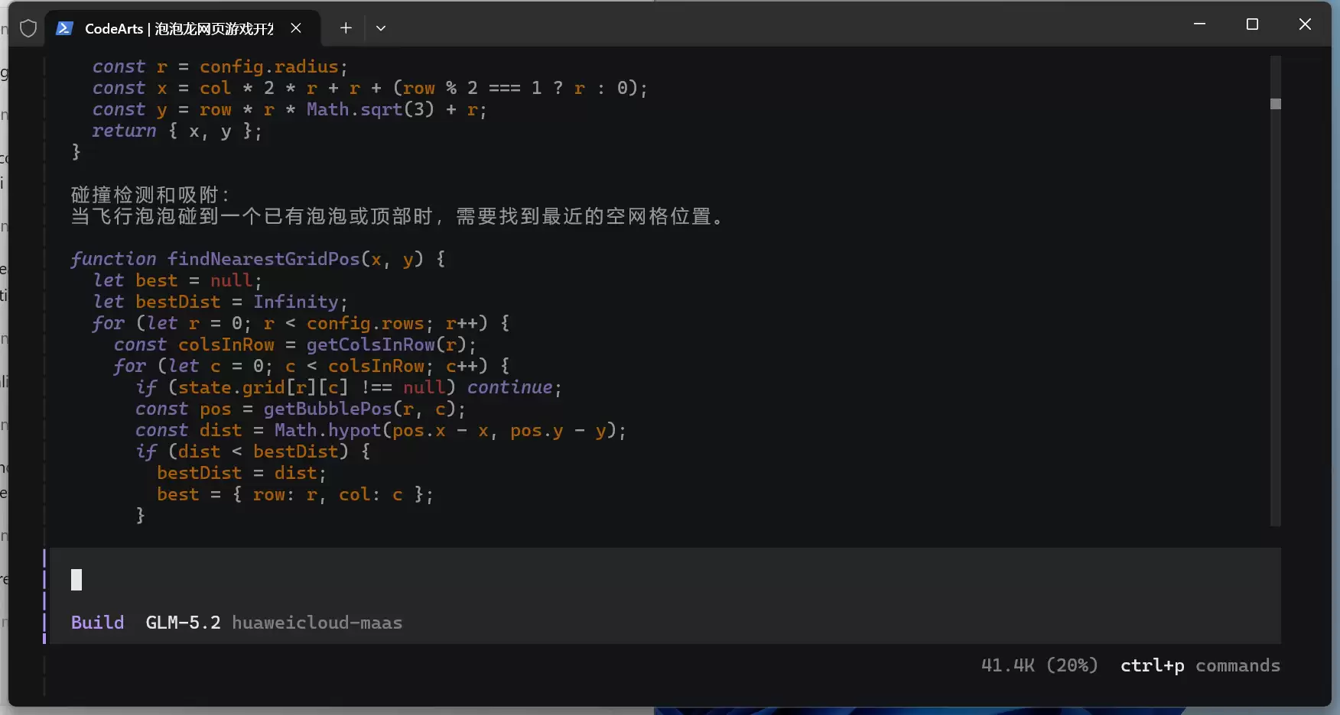Click the 碰撞检测和吸附 heading line
The width and height of the screenshot is (1340, 715).
(150, 195)
